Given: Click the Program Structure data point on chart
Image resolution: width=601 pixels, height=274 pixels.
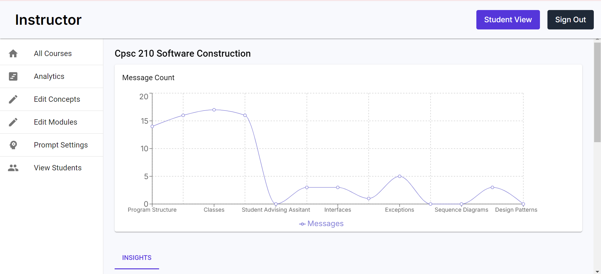Looking at the screenshot, I should (152, 127).
